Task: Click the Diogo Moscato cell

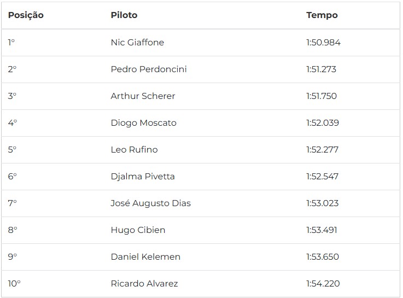Action: pos(143,123)
